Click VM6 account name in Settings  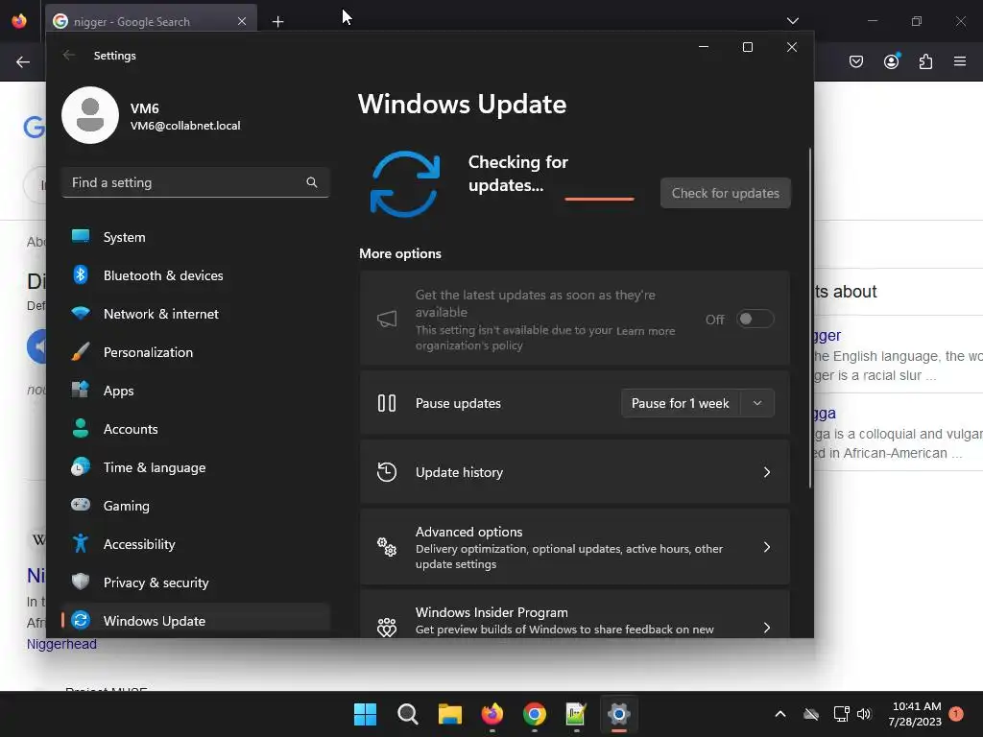[x=144, y=108]
